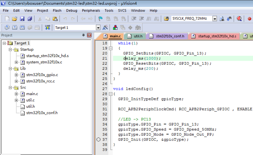Close the Project panel
This screenshot has height=155, width=253.
89,35
